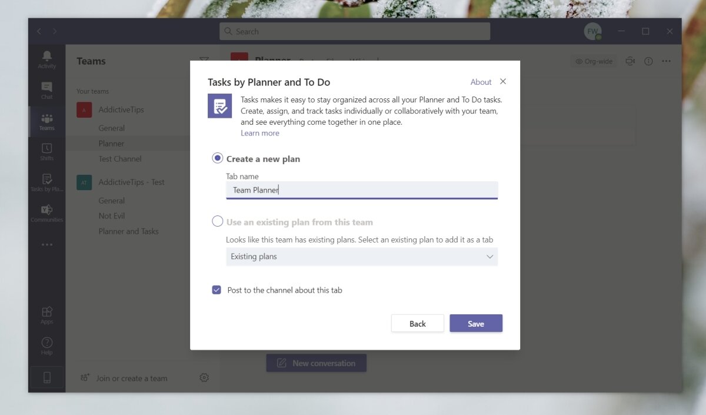
Task: Open the Activity feed
Action: click(46, 58)
